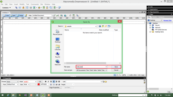Screen dimensions: 173x97
Task: Switch to the Assets tab
Action: coord(155,17)
